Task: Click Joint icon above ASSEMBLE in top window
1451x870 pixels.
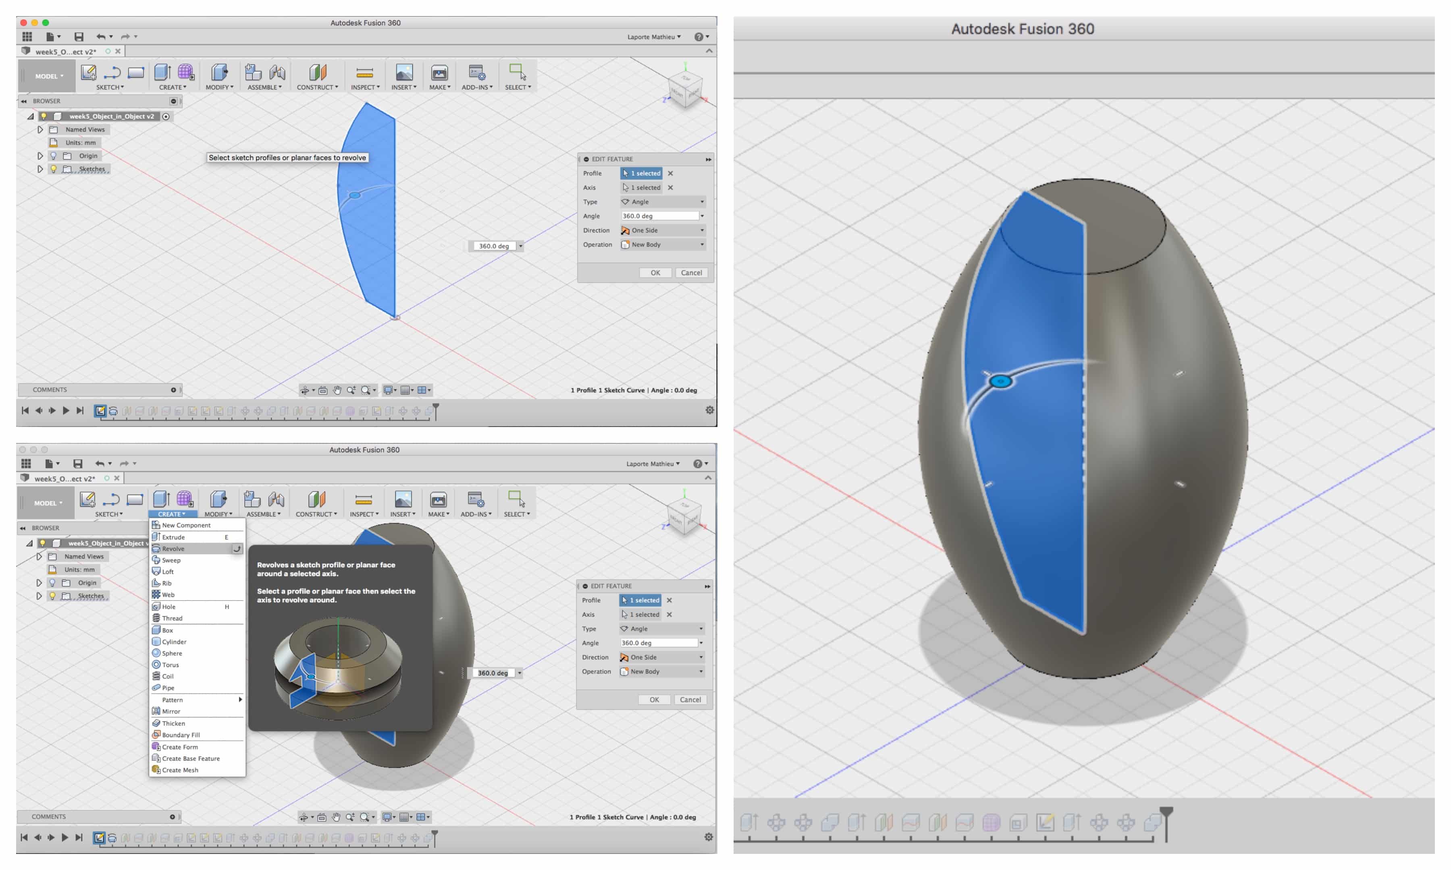Action: tap(277, 72)
